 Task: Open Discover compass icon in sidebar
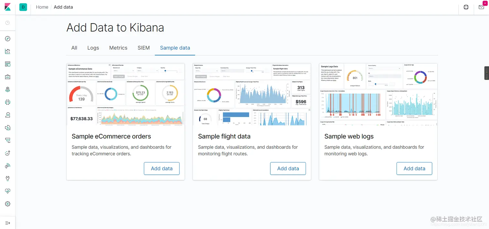pyautogui.click(x=8, y=39)
